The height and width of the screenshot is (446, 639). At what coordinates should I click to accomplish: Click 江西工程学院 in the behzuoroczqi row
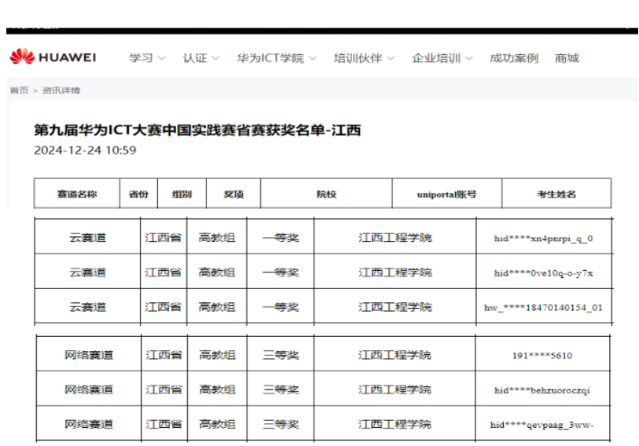point(395,389)
